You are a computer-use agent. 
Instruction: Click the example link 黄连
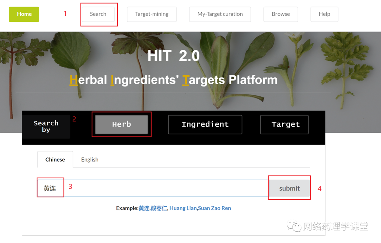tap(144, 208)
